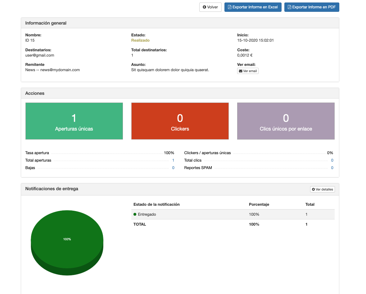Open the Total aperturas count link
The image size is (366, 294).
coord(173,160)
